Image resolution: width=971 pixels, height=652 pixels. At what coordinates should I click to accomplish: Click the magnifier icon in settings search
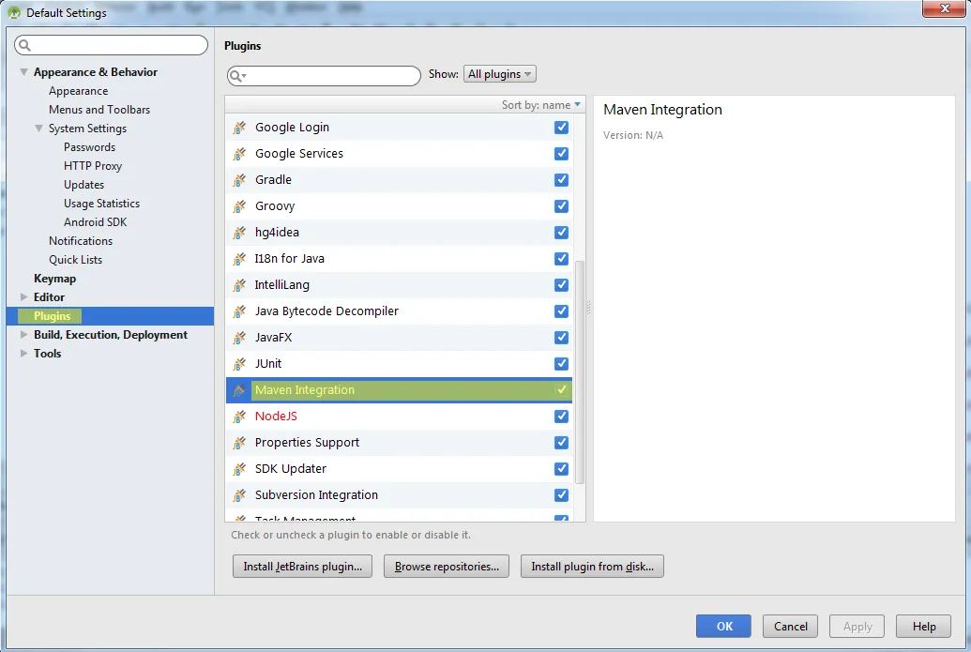point(24,45)
